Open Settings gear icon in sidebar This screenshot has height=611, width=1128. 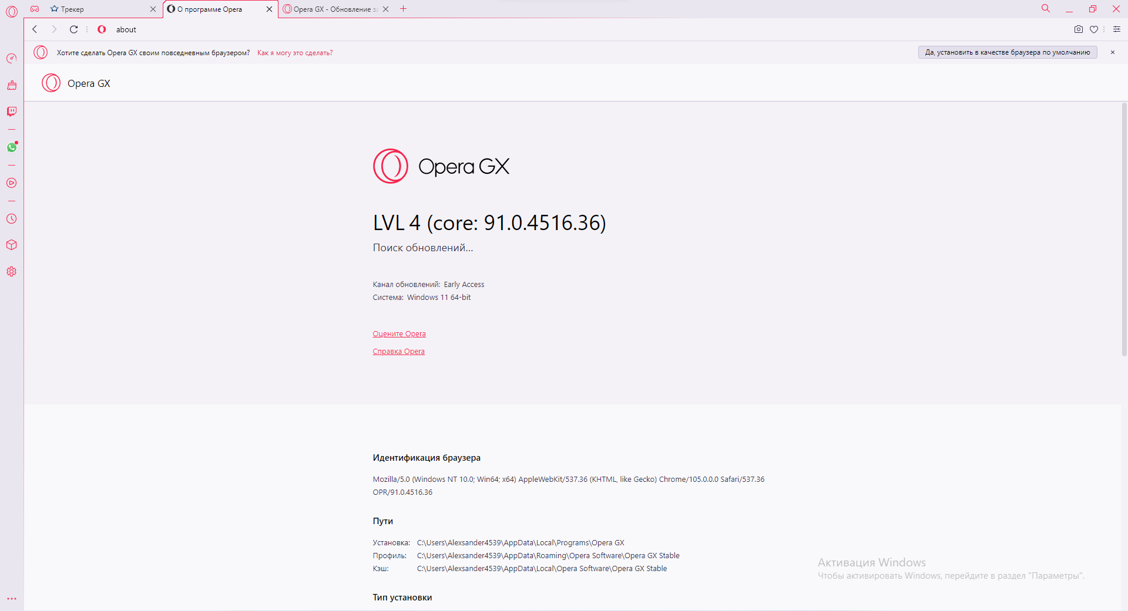pos(12,271)
